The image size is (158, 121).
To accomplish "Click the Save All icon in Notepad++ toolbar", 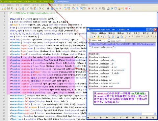I will pos(12,9).
